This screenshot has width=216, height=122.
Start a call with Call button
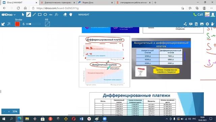tap(198, 15)
